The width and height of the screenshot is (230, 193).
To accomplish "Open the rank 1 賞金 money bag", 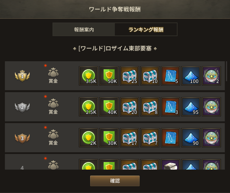I will click(x=53, y=75).
